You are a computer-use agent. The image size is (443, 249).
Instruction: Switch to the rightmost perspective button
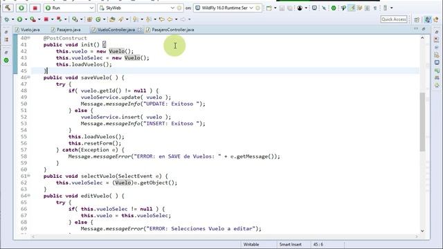[x=435, y=19]
